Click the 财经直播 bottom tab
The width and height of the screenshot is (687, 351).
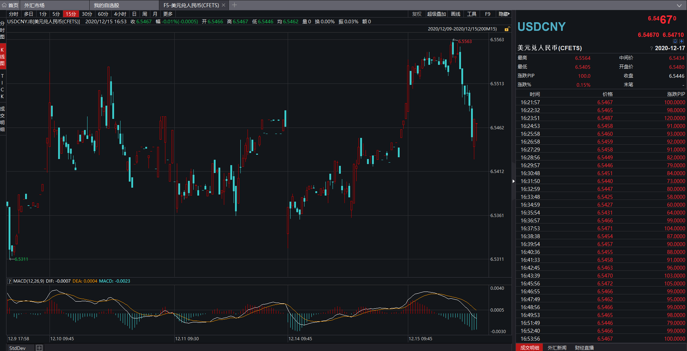584,347
